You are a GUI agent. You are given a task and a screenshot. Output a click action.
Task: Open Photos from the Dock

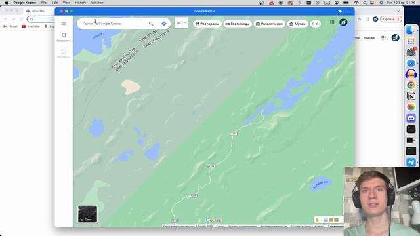(x=411, y=107)
